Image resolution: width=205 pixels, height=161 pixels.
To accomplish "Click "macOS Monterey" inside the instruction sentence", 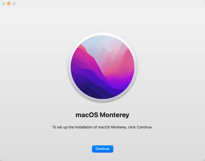I will tap(112, 127).
